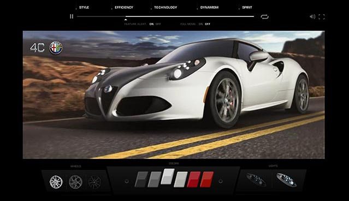Screen dimensions: 349x201
Task: Turn Feature Alert on
Action: 152,24
